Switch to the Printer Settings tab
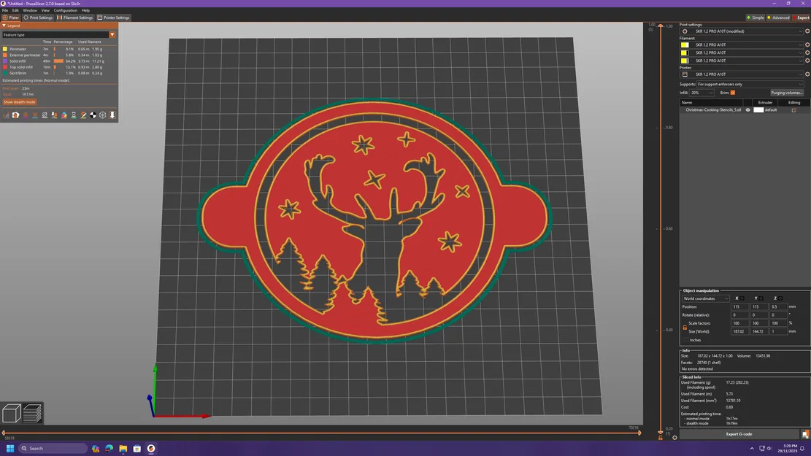 [114, 18]
